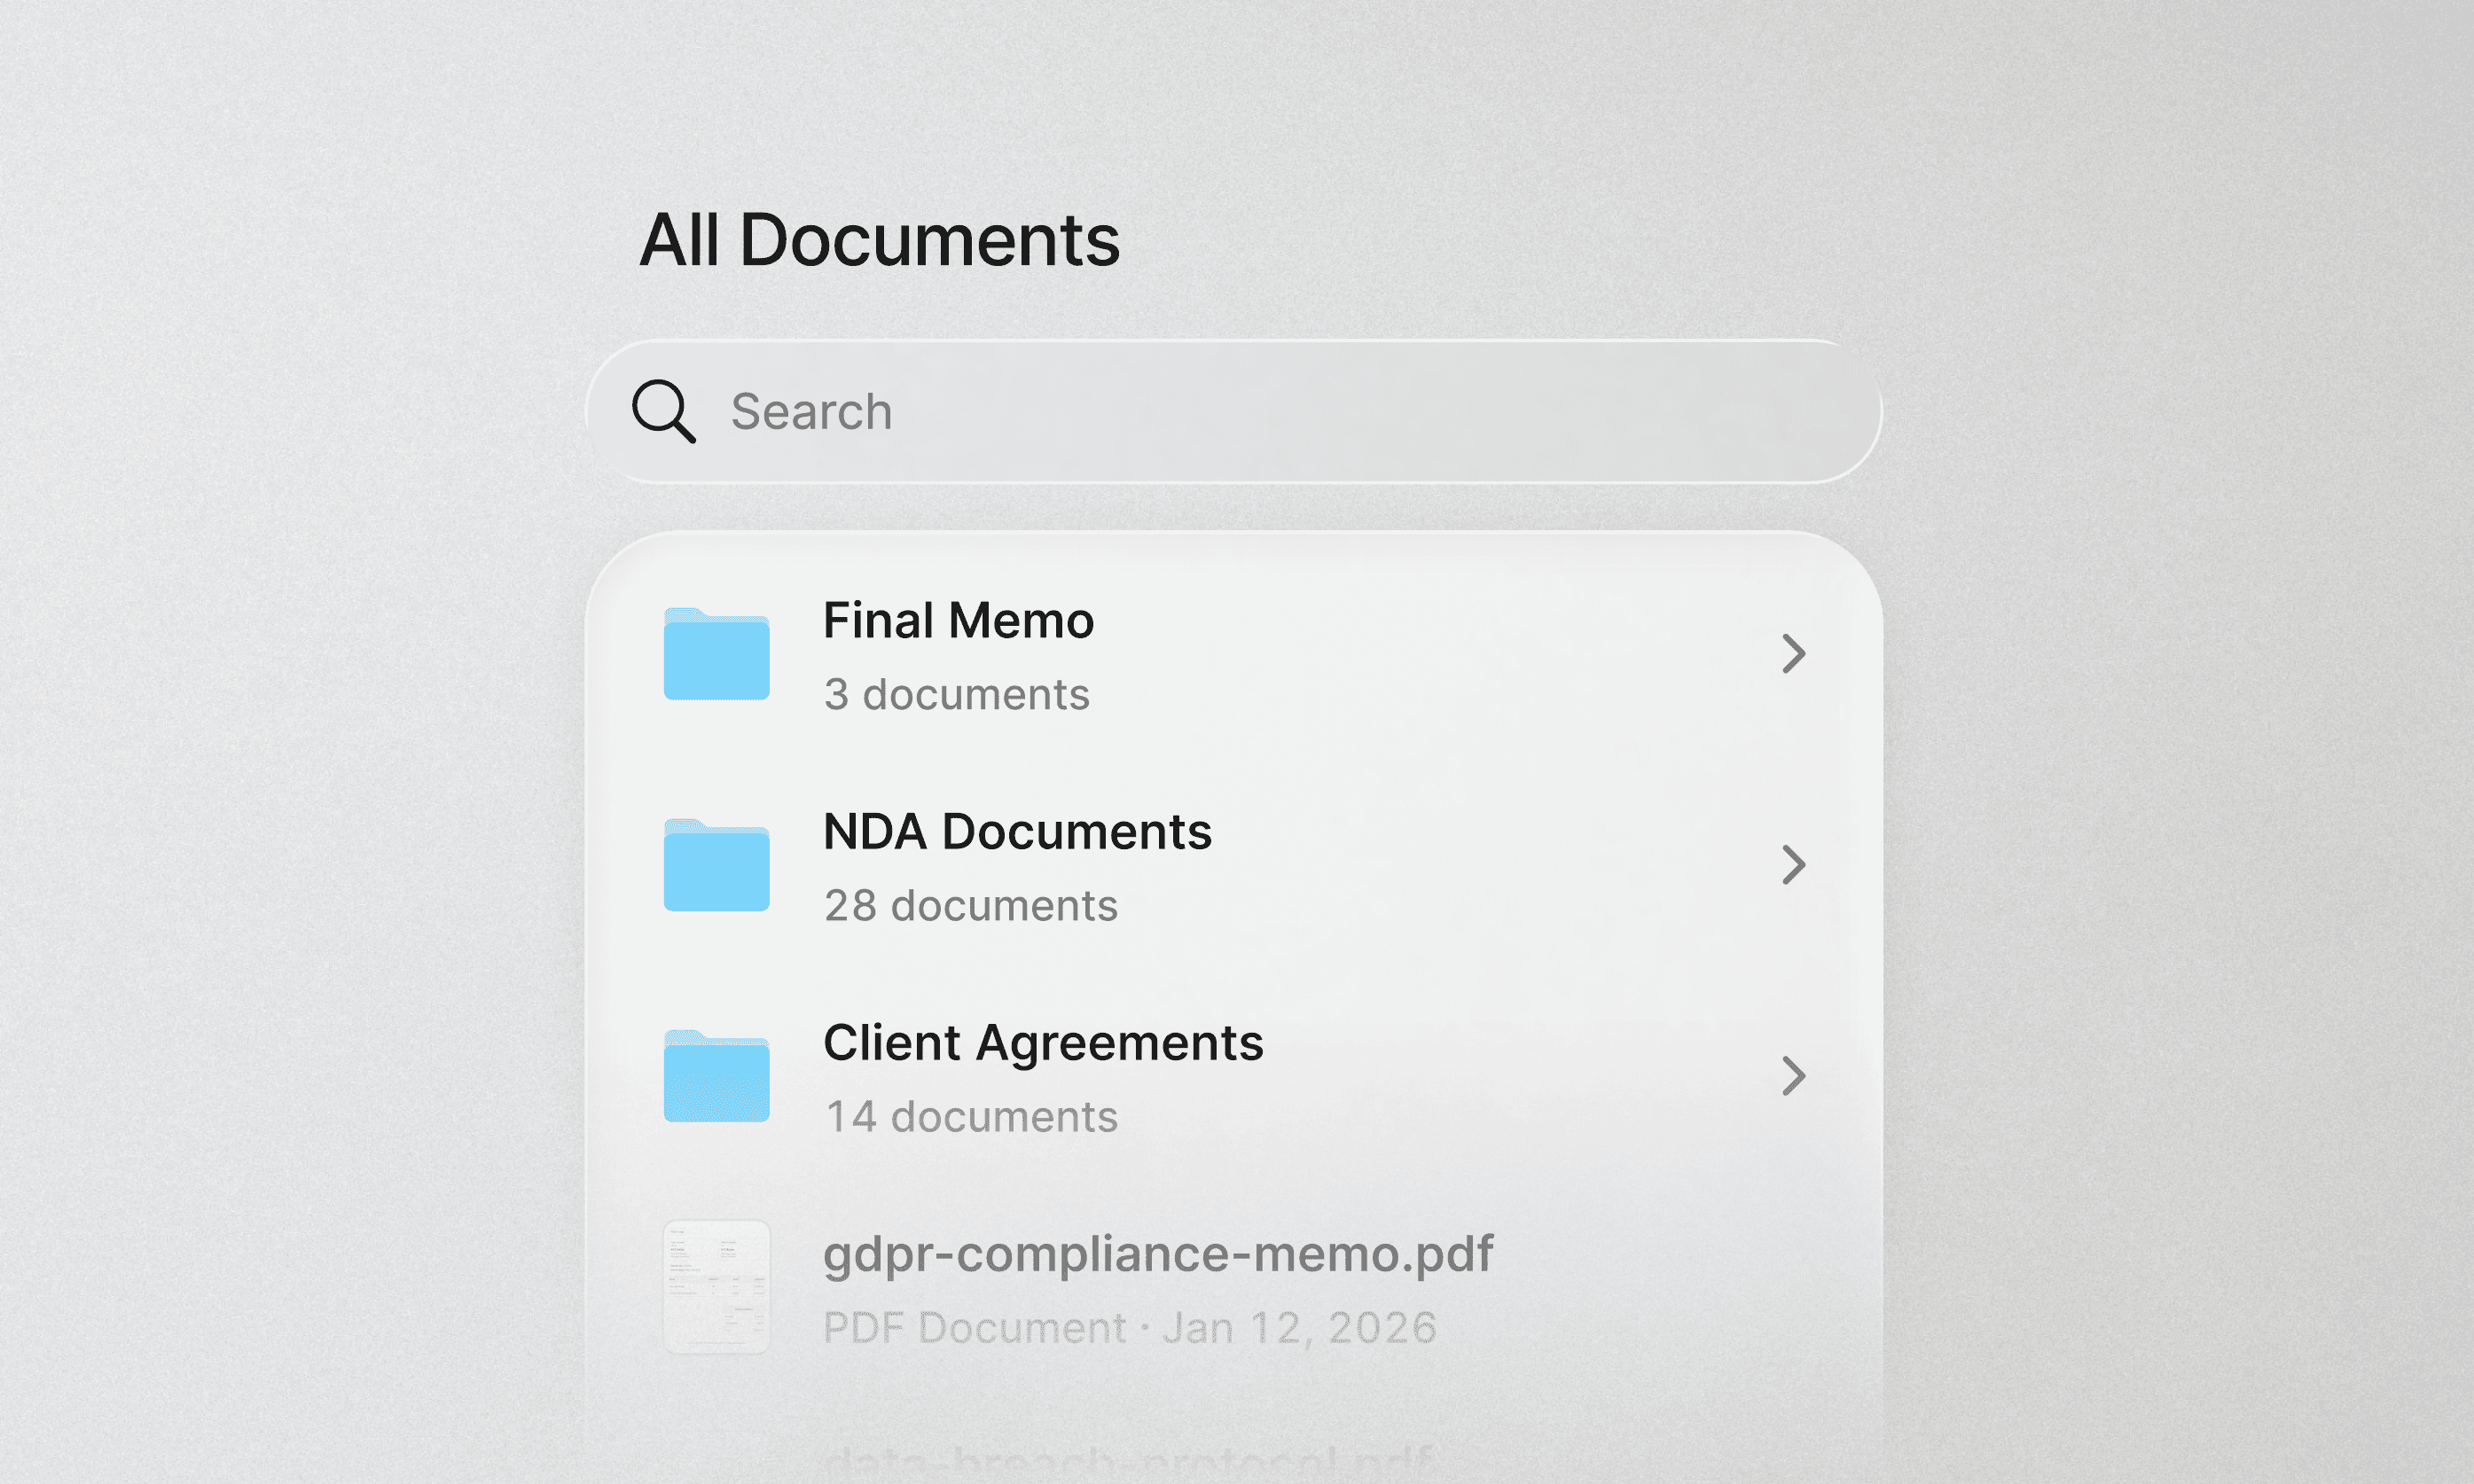Click the '28 documents' count label

click(x=969, y=905)
